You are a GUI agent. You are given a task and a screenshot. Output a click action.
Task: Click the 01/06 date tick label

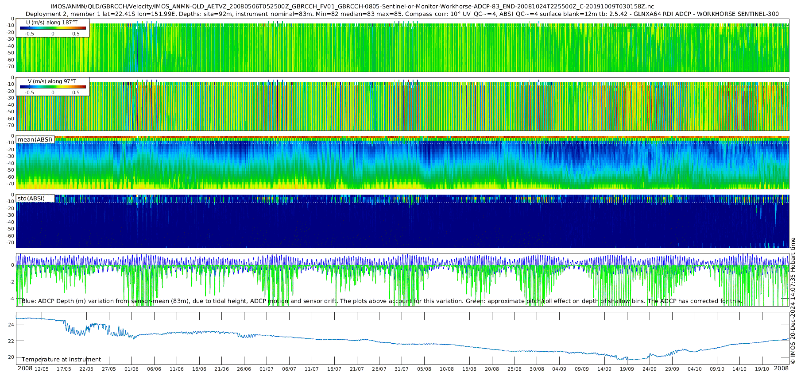pos(132,369)
